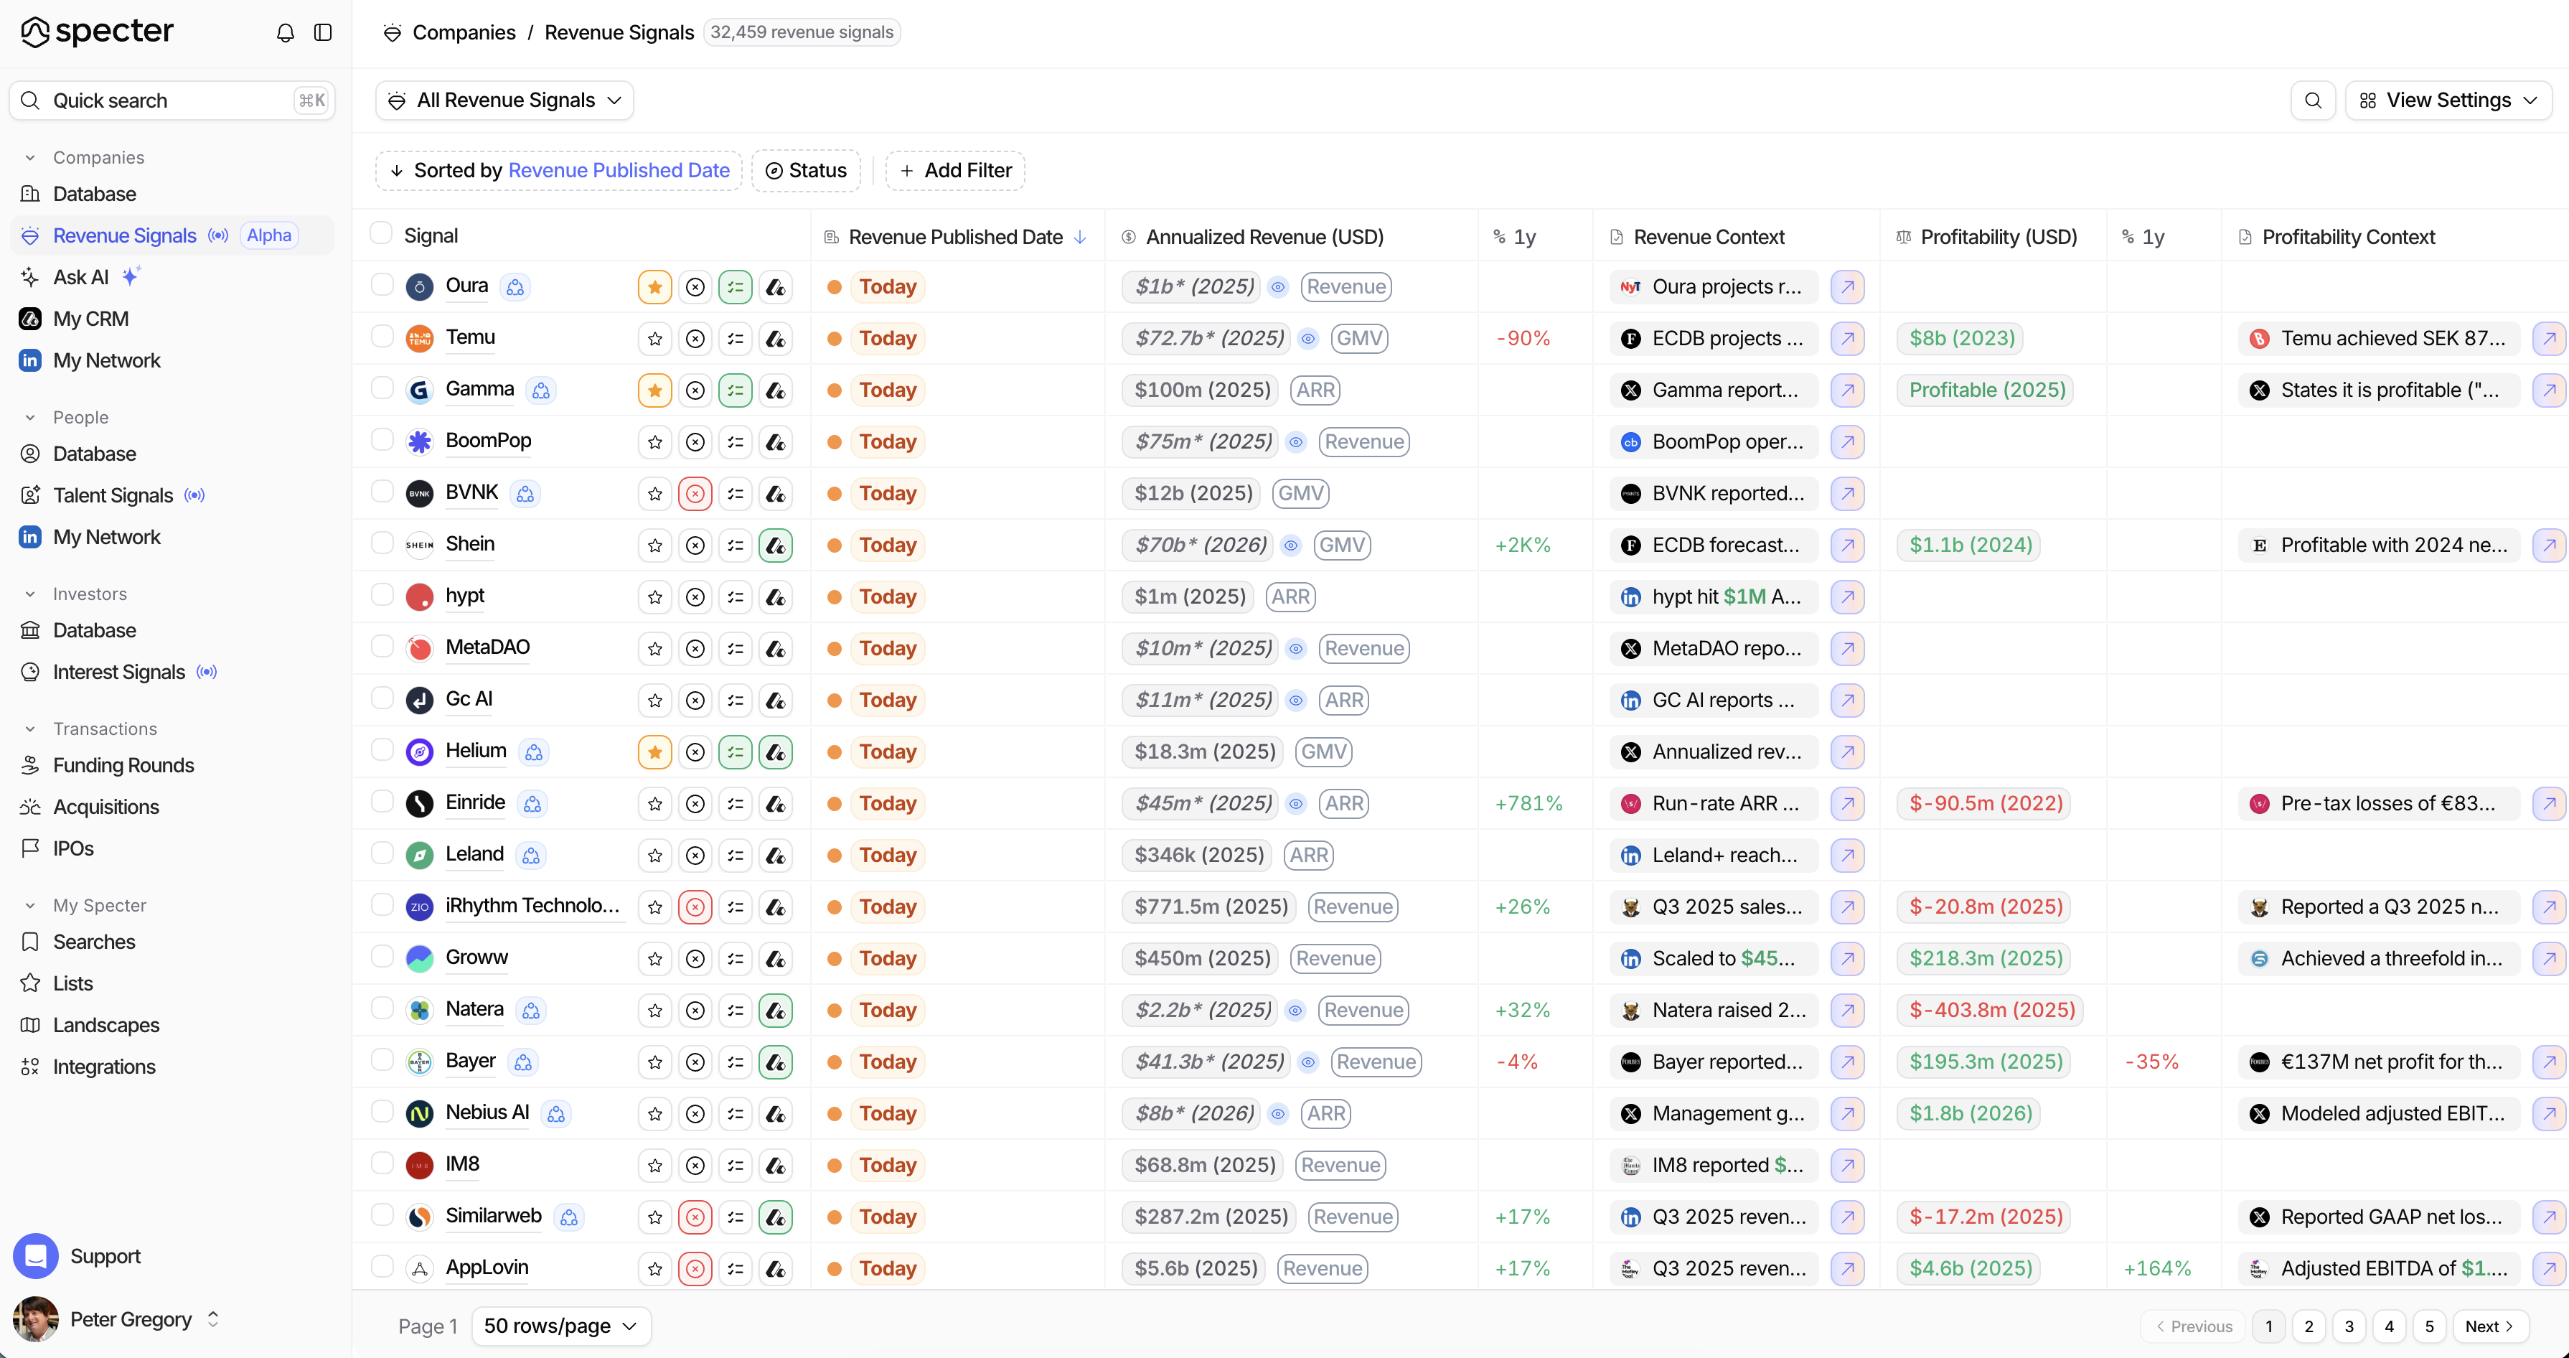Click the CRM icon on the Shein row
The height and width of the screenshot is (1358, 2569).
[x=776, y=545]
